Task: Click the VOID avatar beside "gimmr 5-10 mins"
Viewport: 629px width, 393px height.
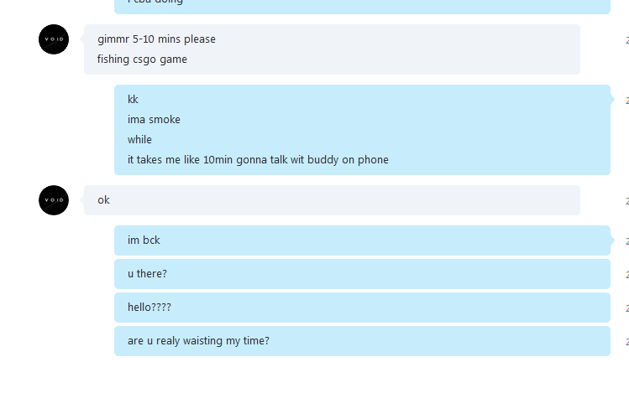Action: (54, 39)
